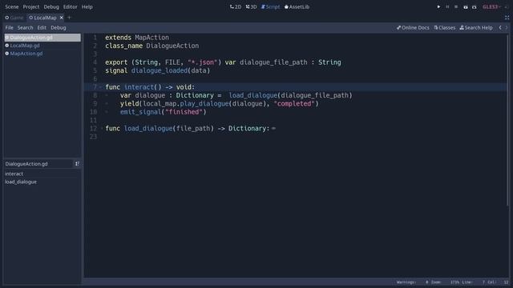513x288 pixels.
Task: Switch to the Game scene tab
Action: pos(14,18)
